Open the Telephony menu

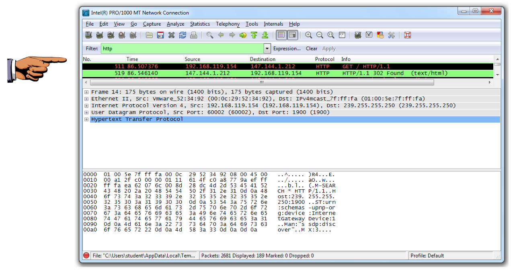(228, 24)
